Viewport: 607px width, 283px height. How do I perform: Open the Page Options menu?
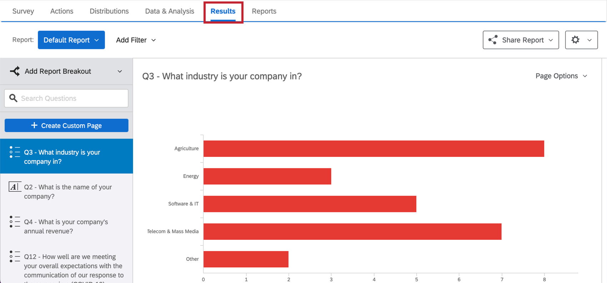coord(561,76)
